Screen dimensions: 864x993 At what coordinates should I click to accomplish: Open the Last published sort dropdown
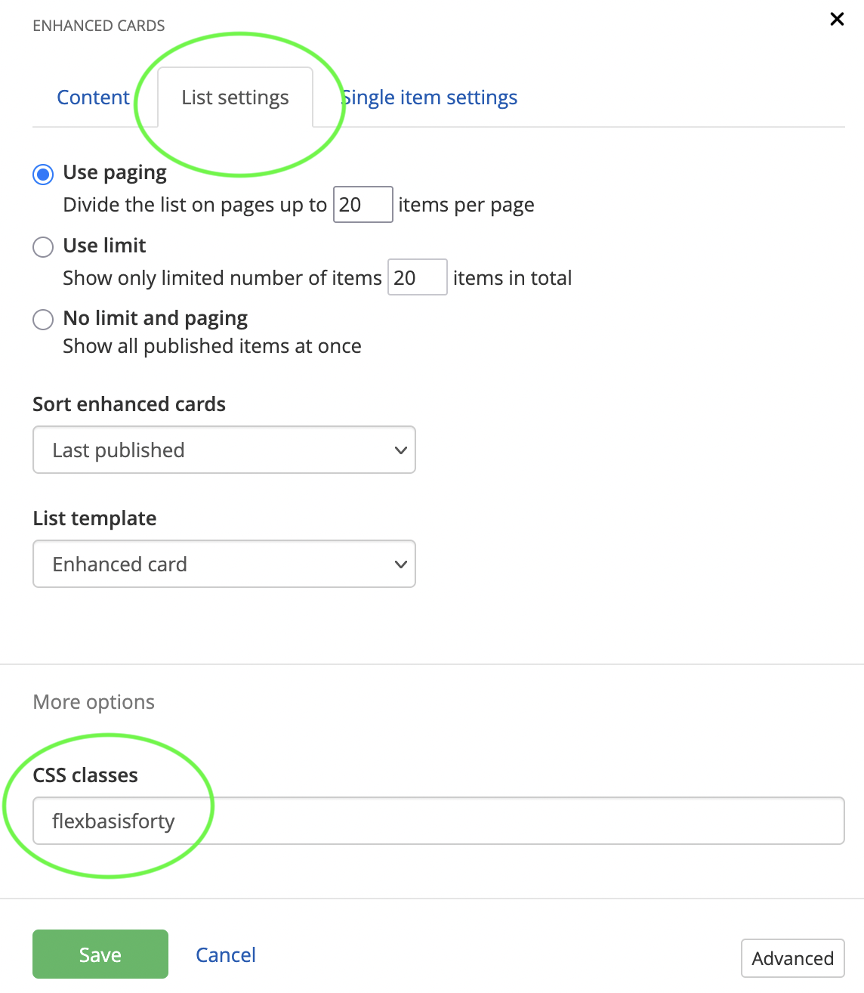[x=224, y=450]
